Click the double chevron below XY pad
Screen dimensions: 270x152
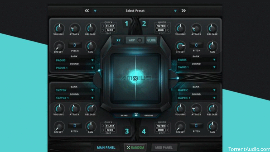tap(136, 115)
